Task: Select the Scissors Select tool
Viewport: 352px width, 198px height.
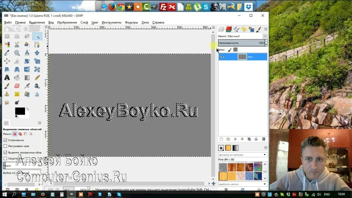Action: coord(17,45)
